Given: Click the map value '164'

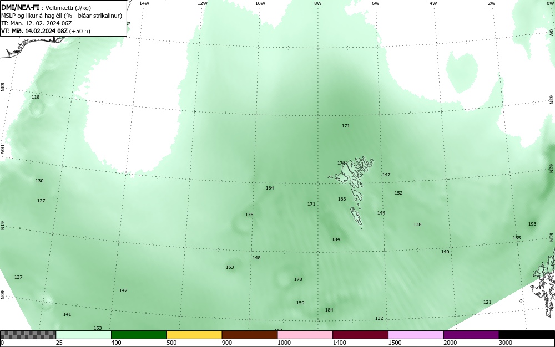Looking at the screenshot, I should point(270,188).
